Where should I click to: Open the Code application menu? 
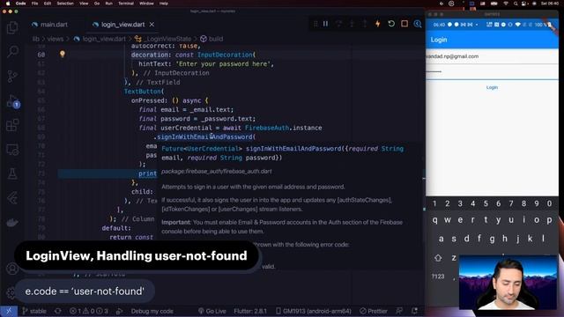pyautogui.click(x=20, y=4)
